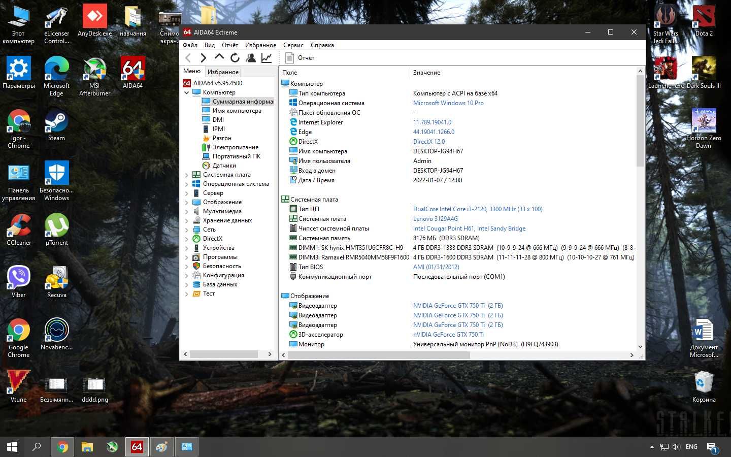
Task: Open the Dota 2 desktop icon
Action: click(704, 21)
